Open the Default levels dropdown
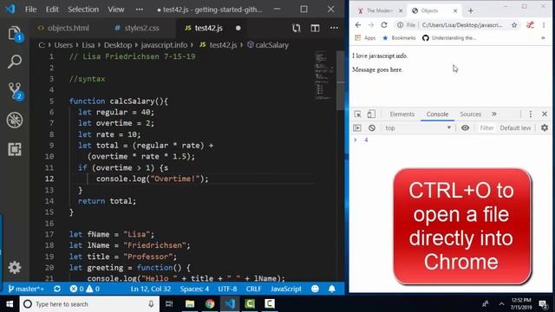 point(515,128)
